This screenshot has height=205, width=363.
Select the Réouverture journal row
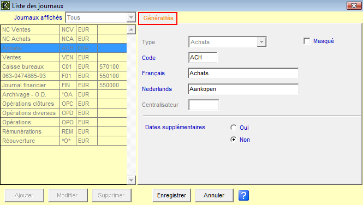coord(63,141)
